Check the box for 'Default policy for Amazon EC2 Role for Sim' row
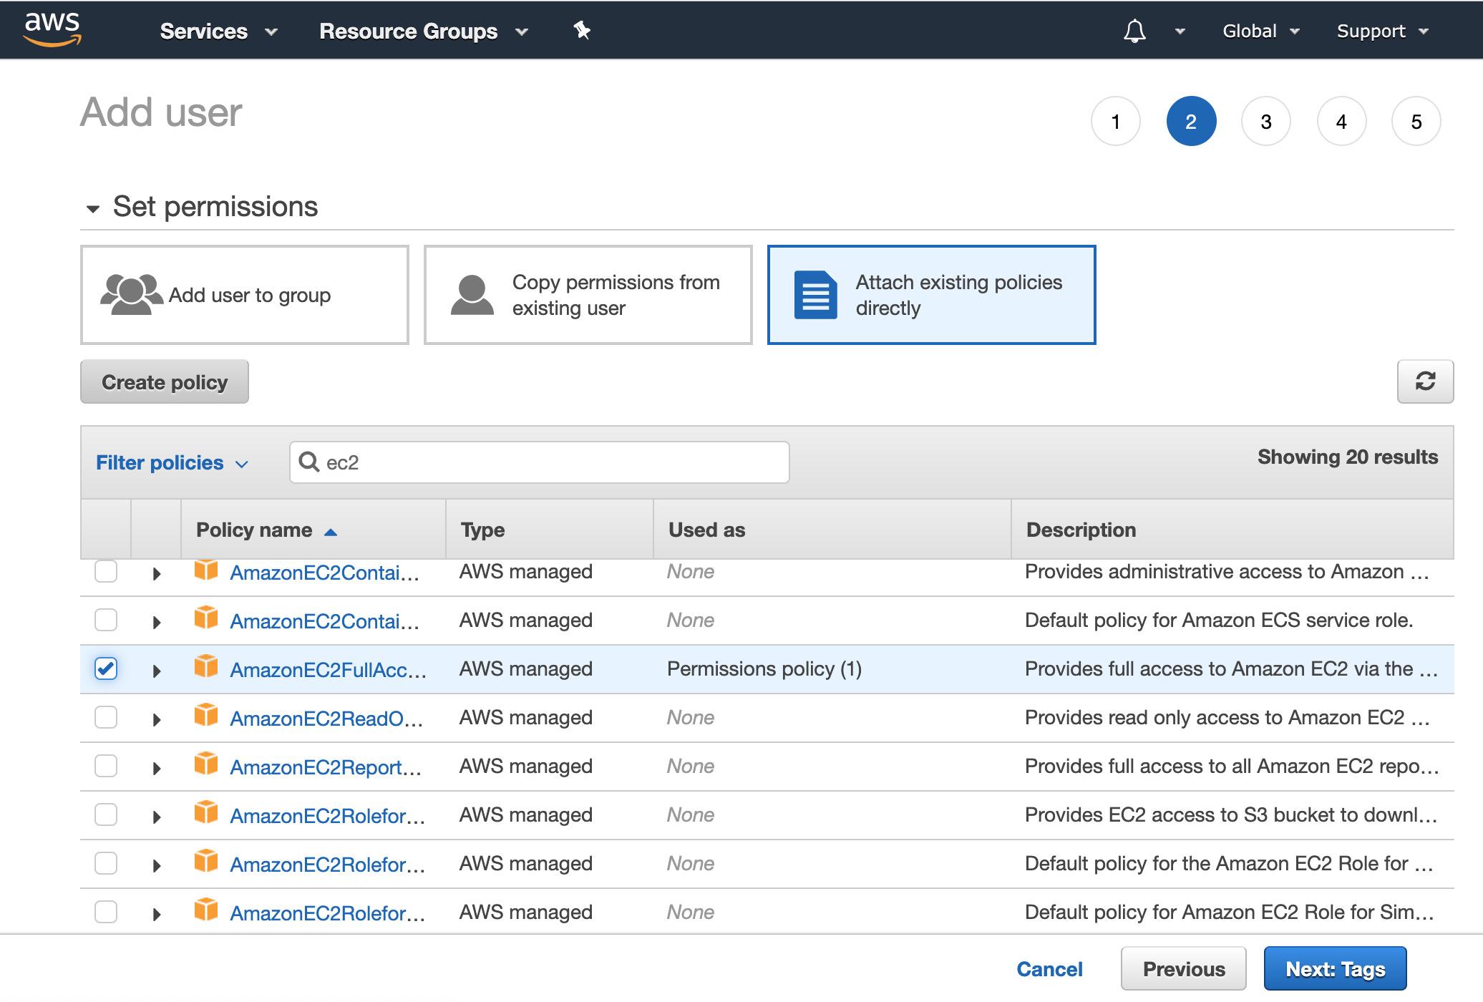This screenshot has width=1483, height=1002. click(106, 912)
